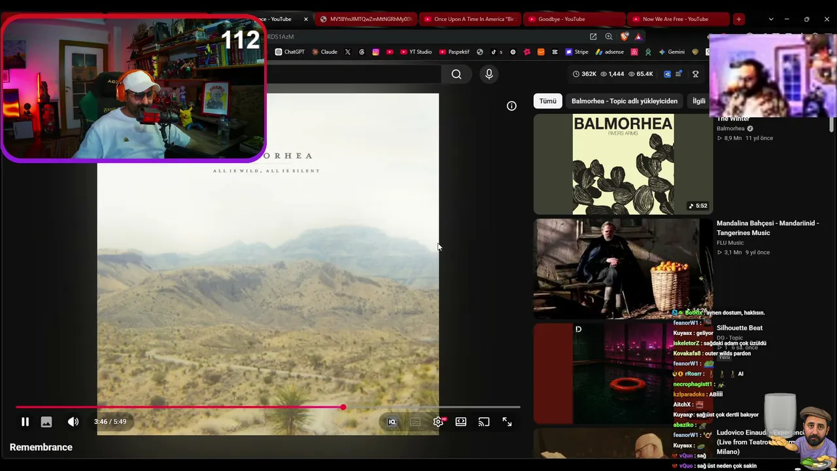The image size is (837, 471).
Task: Click the Remembrance video title
Action: coord(41,447)
